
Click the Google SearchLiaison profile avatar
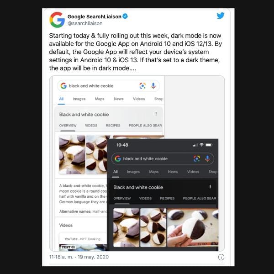pos(57,20)
